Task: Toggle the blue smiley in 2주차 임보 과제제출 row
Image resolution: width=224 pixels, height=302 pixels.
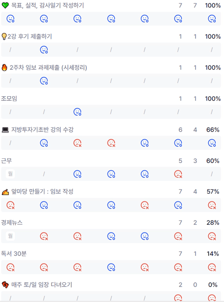Action: coord(44,81)
